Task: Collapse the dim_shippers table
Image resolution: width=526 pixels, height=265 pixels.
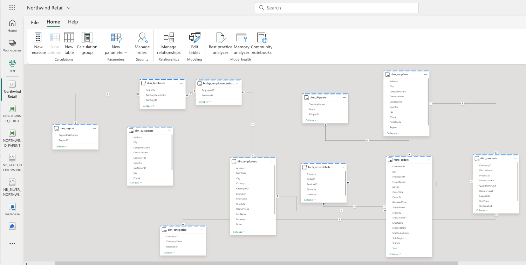Action: (312, 120)
